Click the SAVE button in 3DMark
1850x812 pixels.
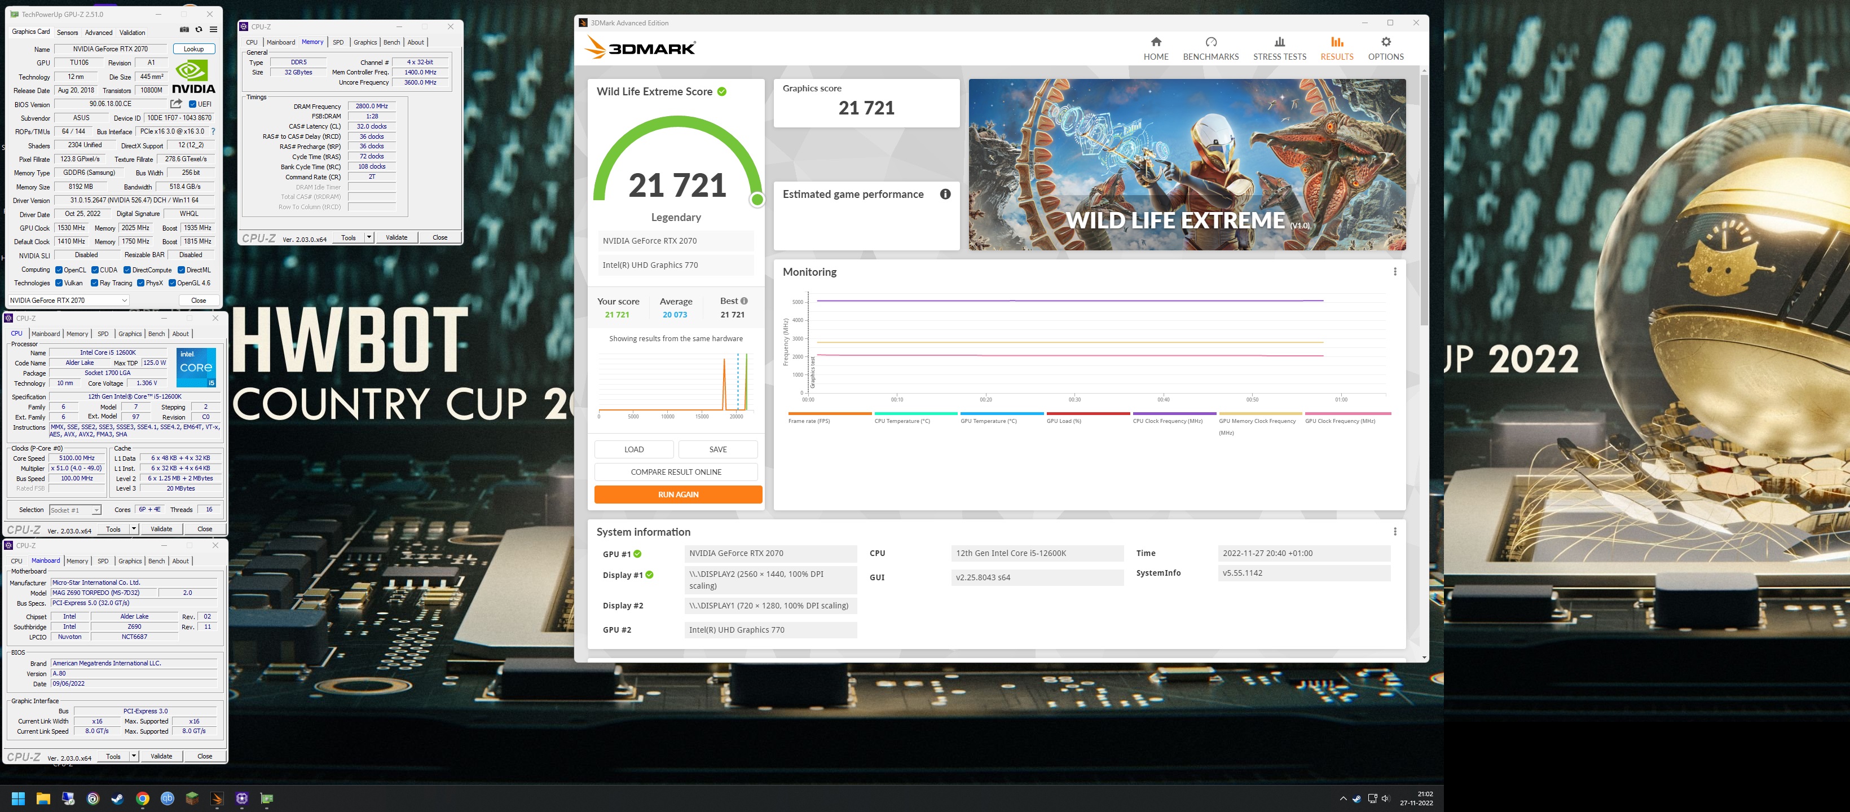717,449
